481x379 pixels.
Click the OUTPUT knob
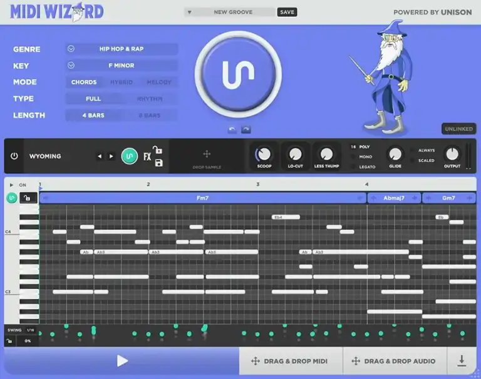[x=452, y=154]
